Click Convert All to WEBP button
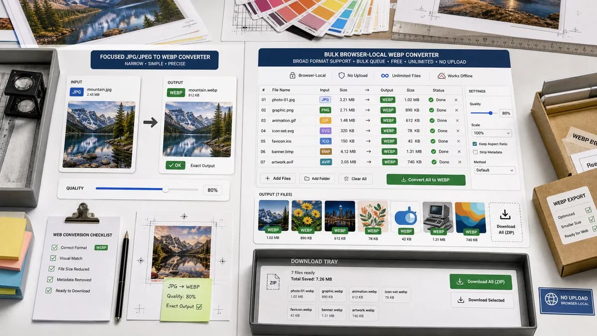Image resolution: width=597 pixels, height=336 pixels. [x=426, y=180]
